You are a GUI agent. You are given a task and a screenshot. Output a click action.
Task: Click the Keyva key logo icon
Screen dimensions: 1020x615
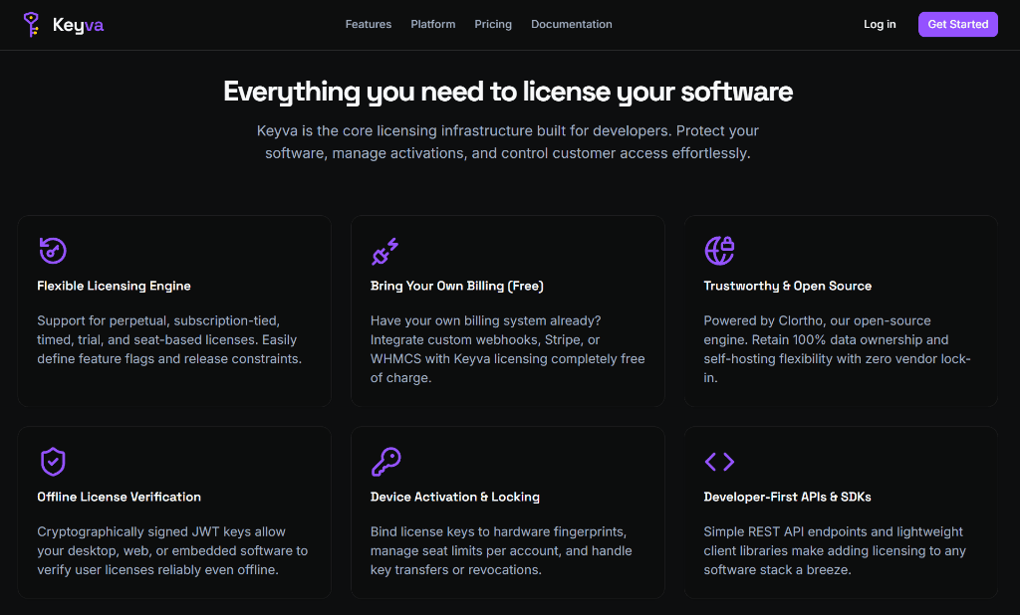tap(31, 25)
